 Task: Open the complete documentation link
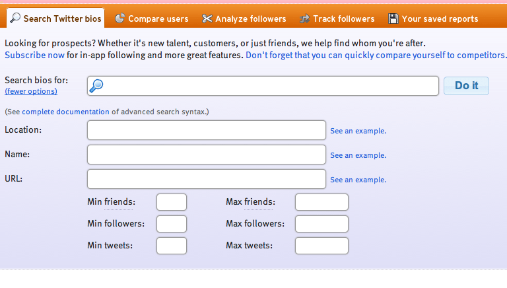tap(65, 112)
